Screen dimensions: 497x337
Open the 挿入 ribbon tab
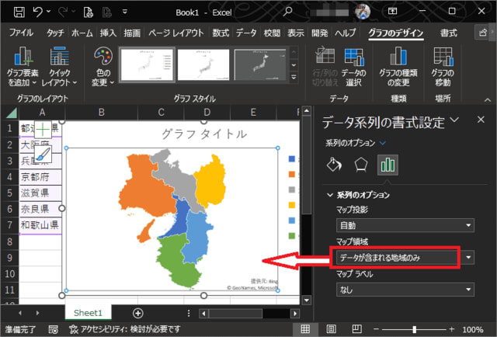pyautogui.click(x=108, y=33)
